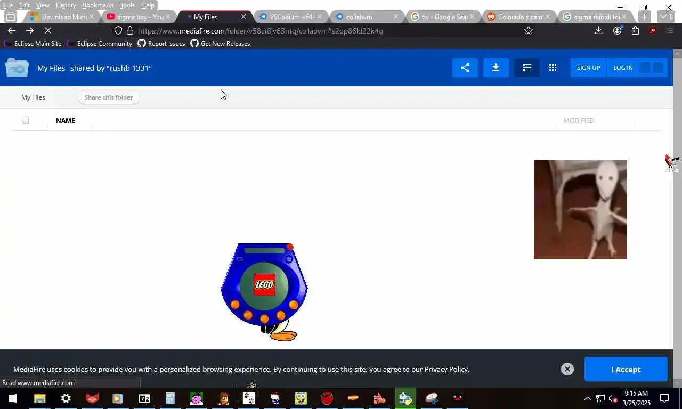Open Get New Releases bookmark

pyautogui.click(x=220, y=44)
